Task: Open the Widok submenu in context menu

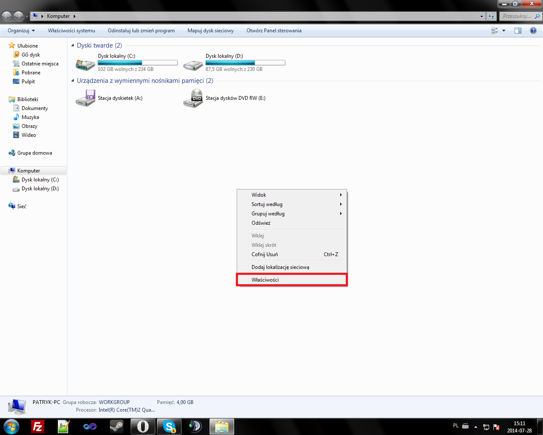Action: (x=292, y=195)
